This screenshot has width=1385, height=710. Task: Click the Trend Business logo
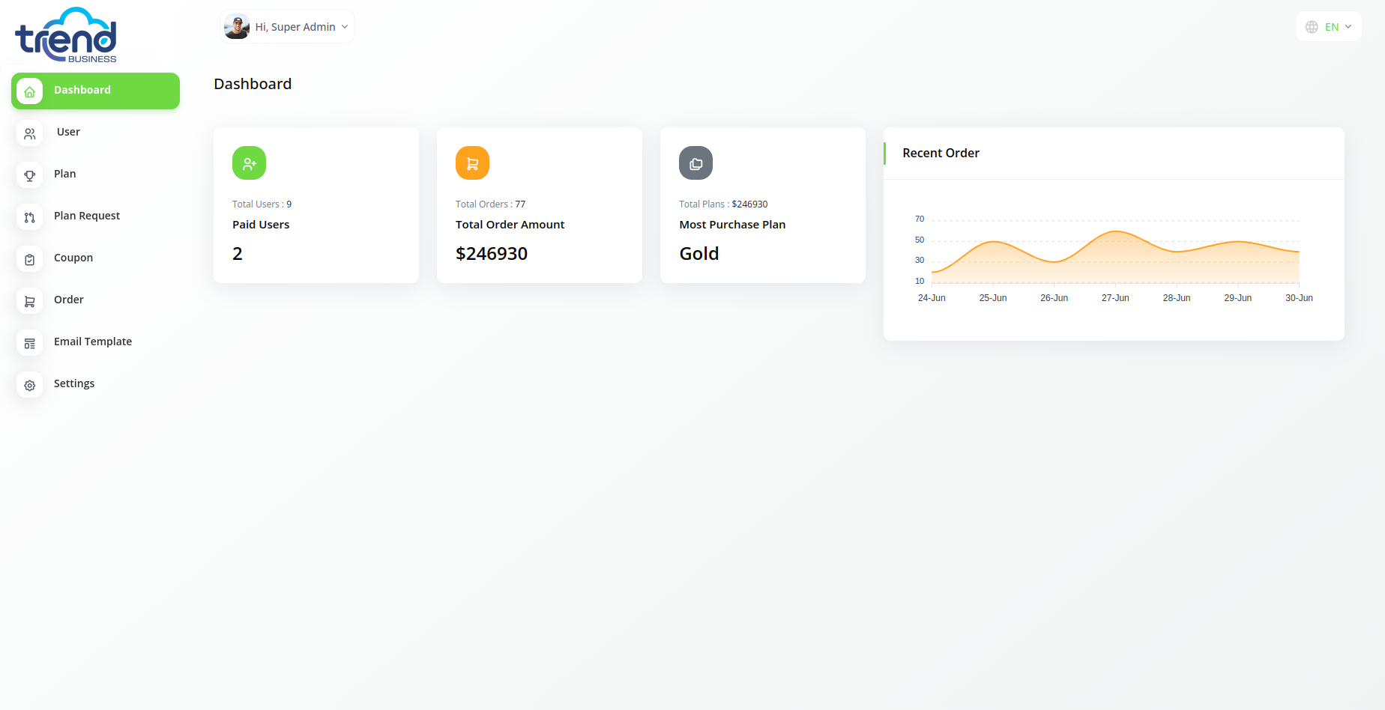[66, 36]
